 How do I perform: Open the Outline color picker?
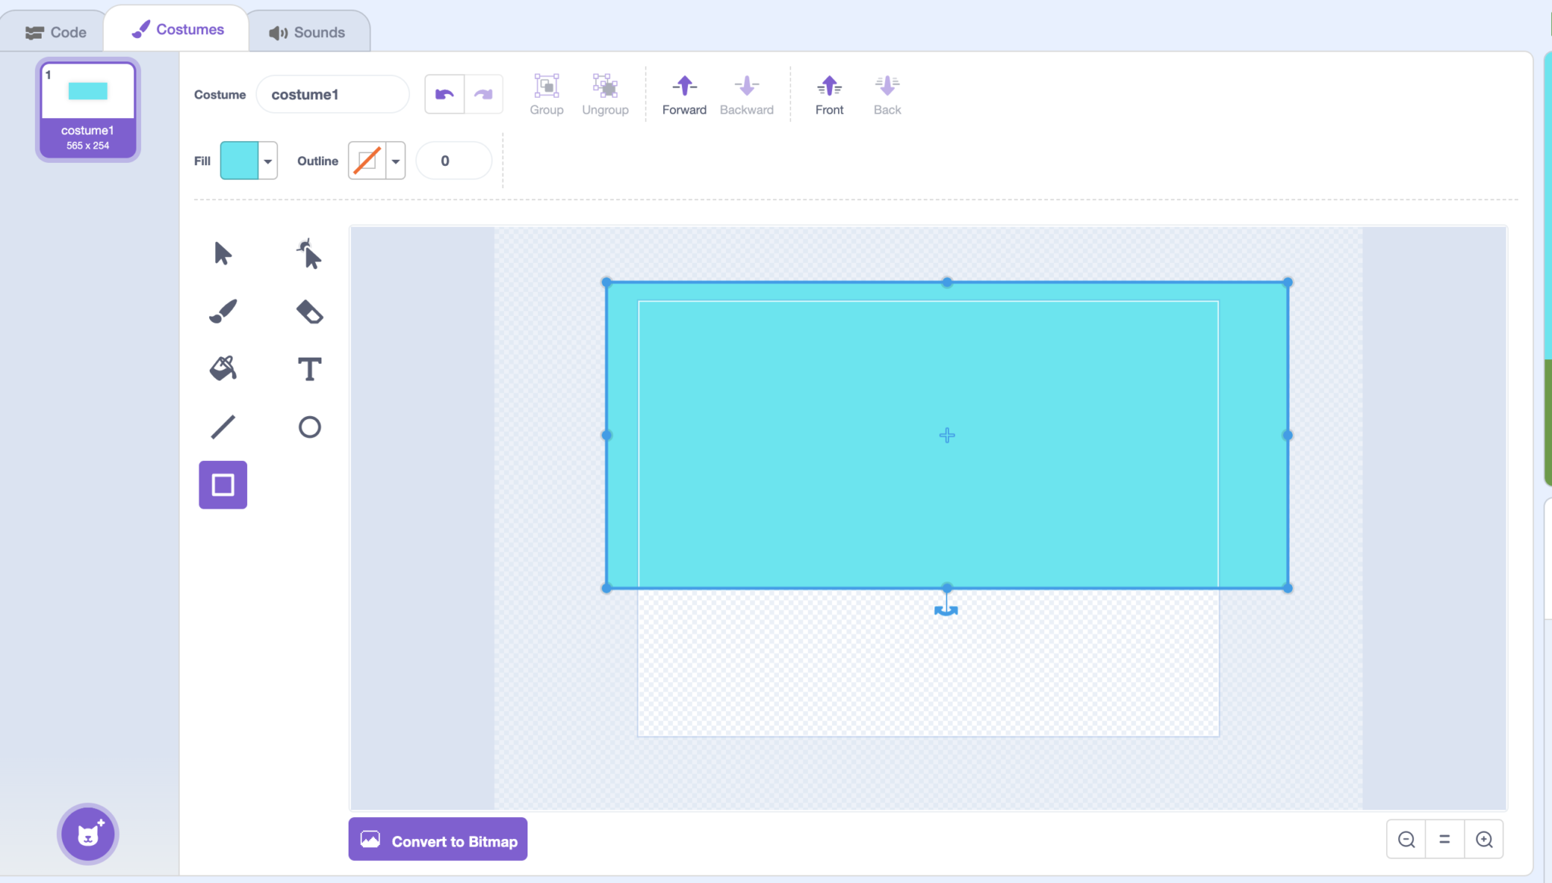click(395, 160)
